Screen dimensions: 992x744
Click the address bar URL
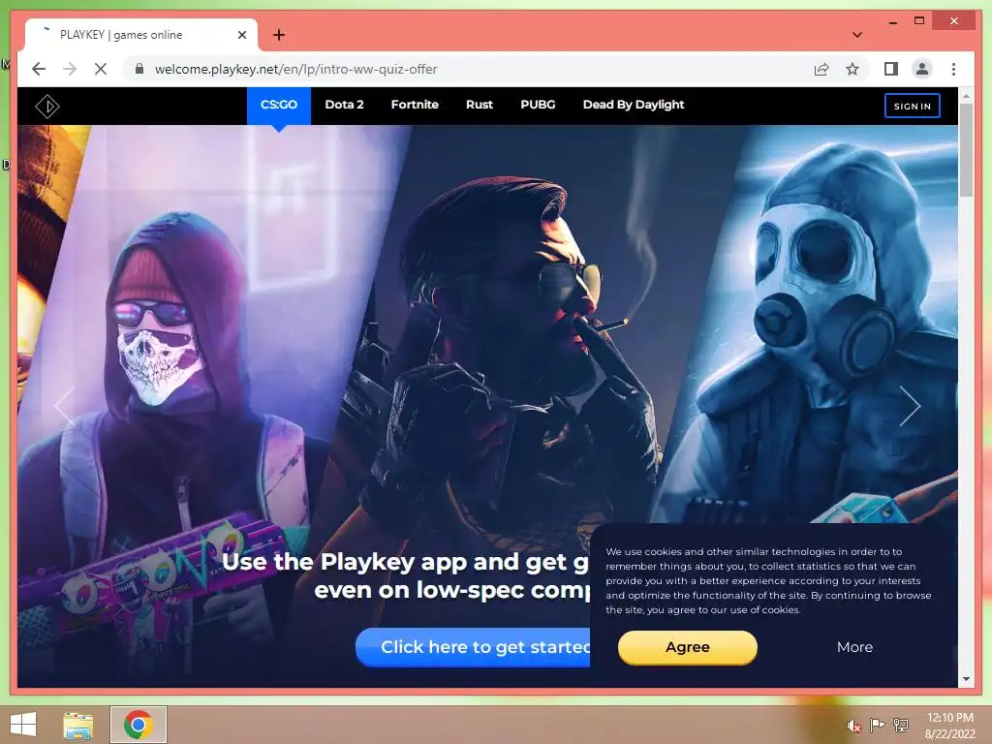[296, 69]
